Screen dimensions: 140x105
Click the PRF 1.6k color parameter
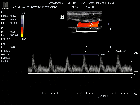tap(6, 39)
